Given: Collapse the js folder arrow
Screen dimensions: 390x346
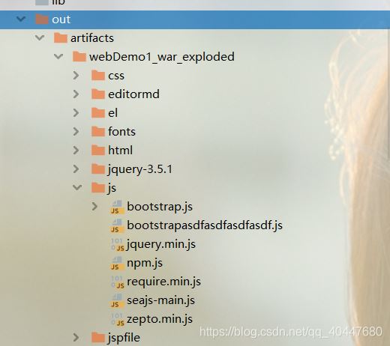Looking at the screenshot, I should click(77, 187).
